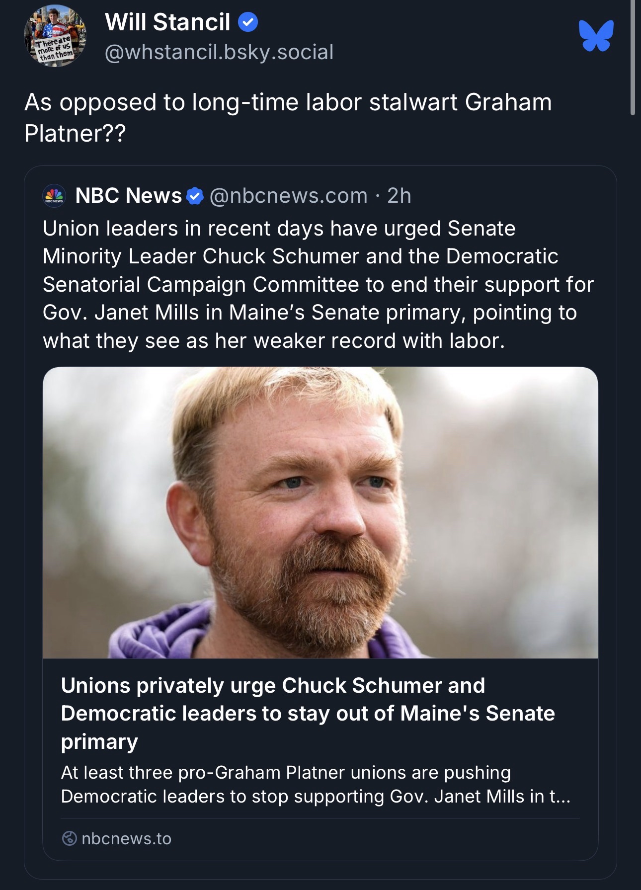Click the verified badge beside NBC News
Image resolution: width=641 pixels, height=890 pixels.
point(195,196)
